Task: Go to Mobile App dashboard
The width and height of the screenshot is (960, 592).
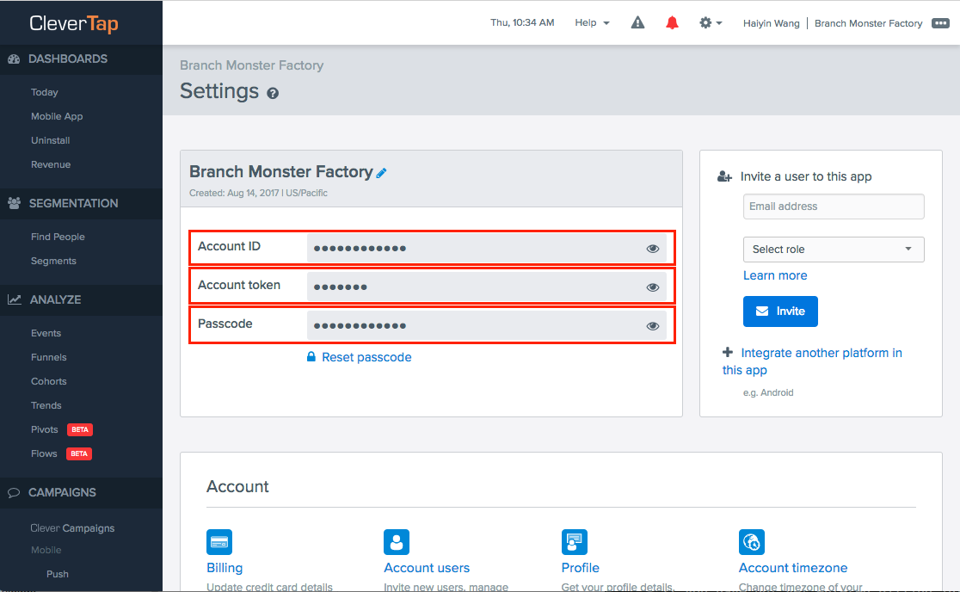Action: (57, 116)
